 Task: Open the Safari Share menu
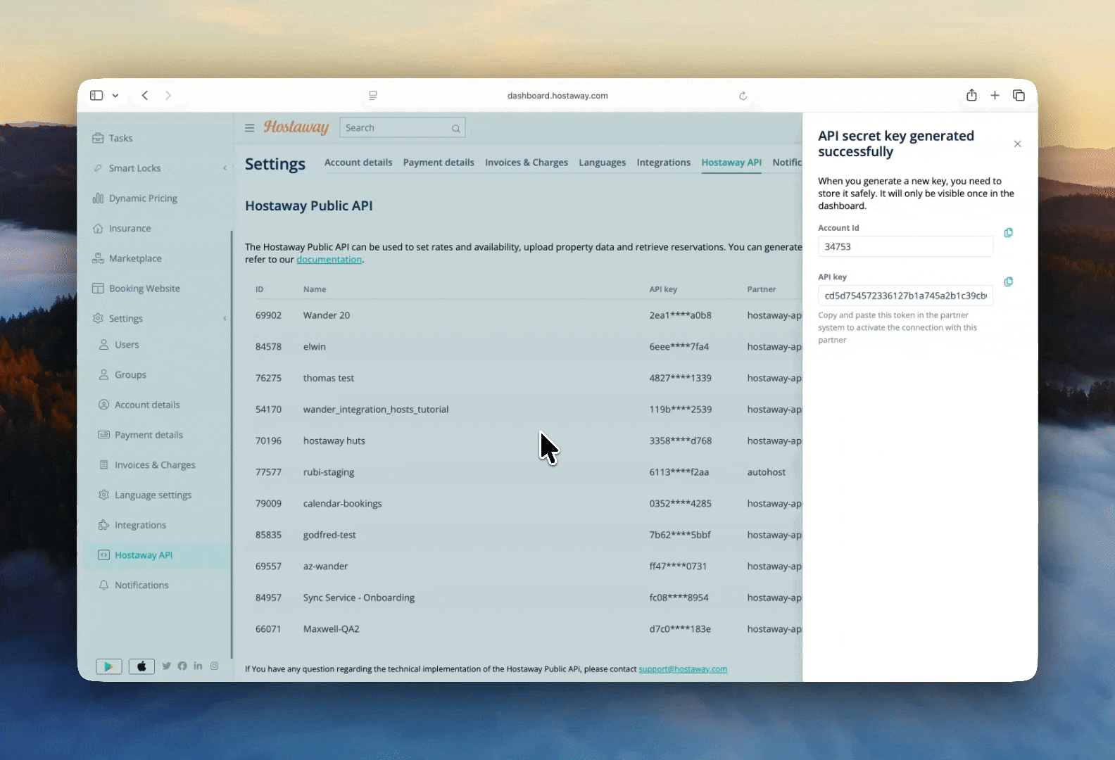coord(971,95)
